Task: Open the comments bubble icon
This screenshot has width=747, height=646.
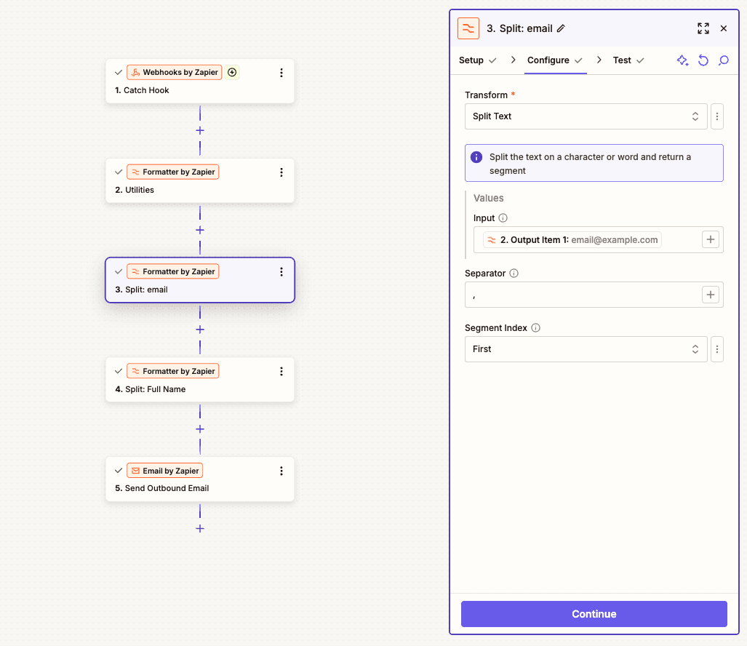Action: pyautogui.click(x=724, y=60)
